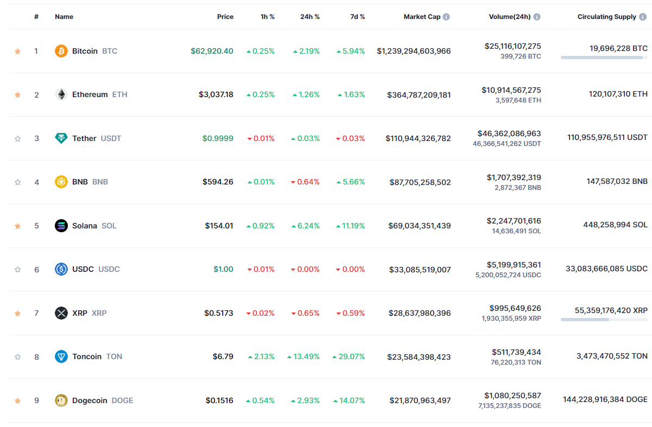Viewport: 652px width, 427px height.
Task: Click XRP price $0.5173
Action: click(219, 313)
